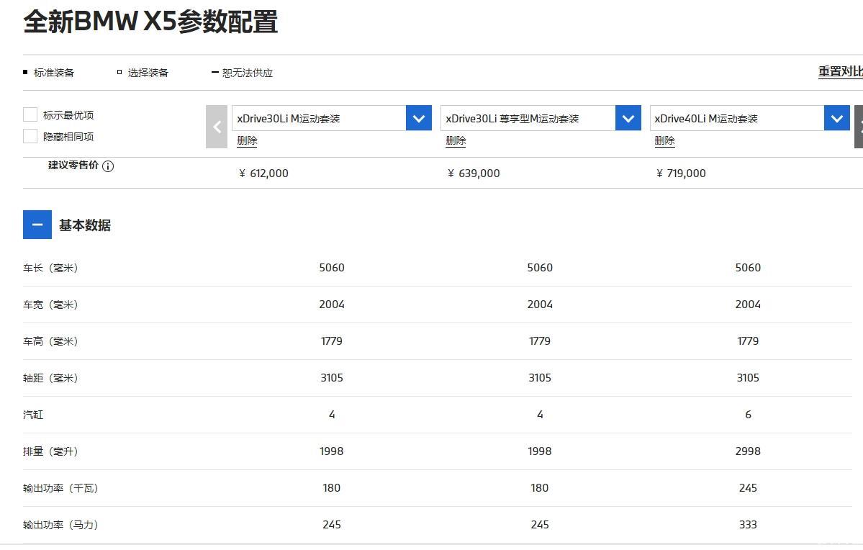This screenshot has width=863, height=550.
Task: Click the 基本数据 section title
Action: click(85, 225)
